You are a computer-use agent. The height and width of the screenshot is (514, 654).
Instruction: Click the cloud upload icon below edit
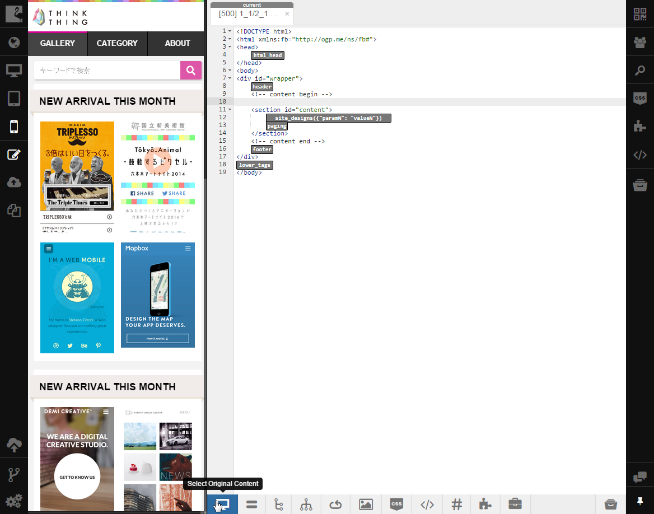[x=14, y=182]
